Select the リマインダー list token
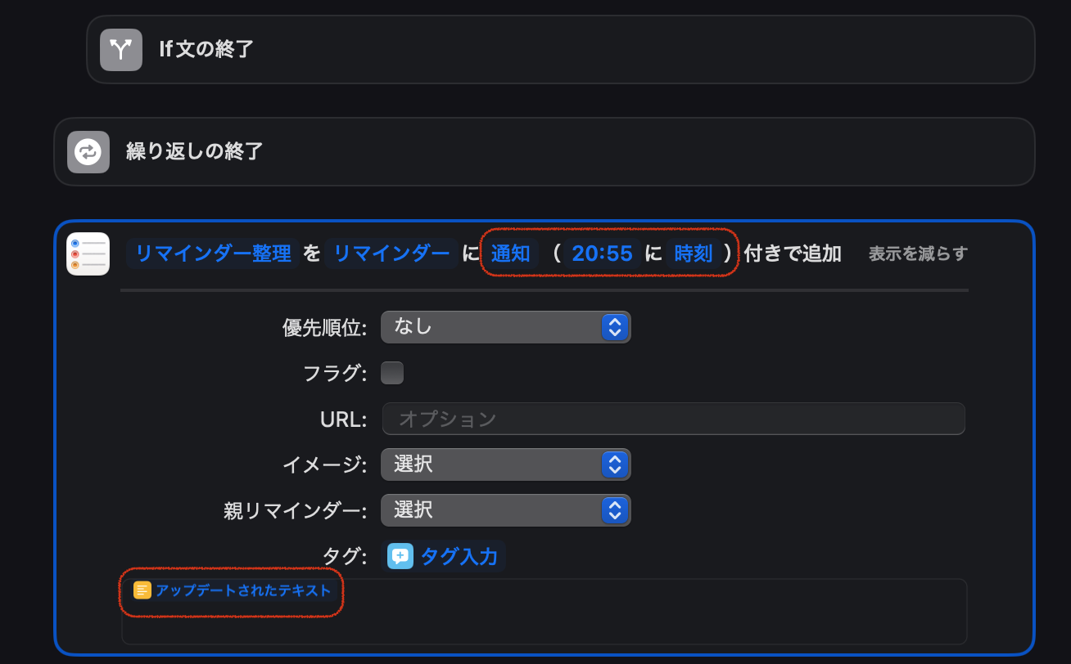Image resolution: width=1071 pixels, height=664 pixels. pos(391,253)
